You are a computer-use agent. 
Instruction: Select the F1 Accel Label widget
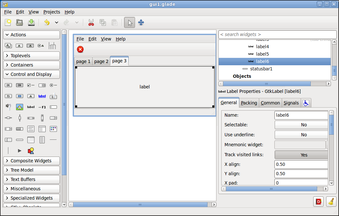(x=42, y=107)
